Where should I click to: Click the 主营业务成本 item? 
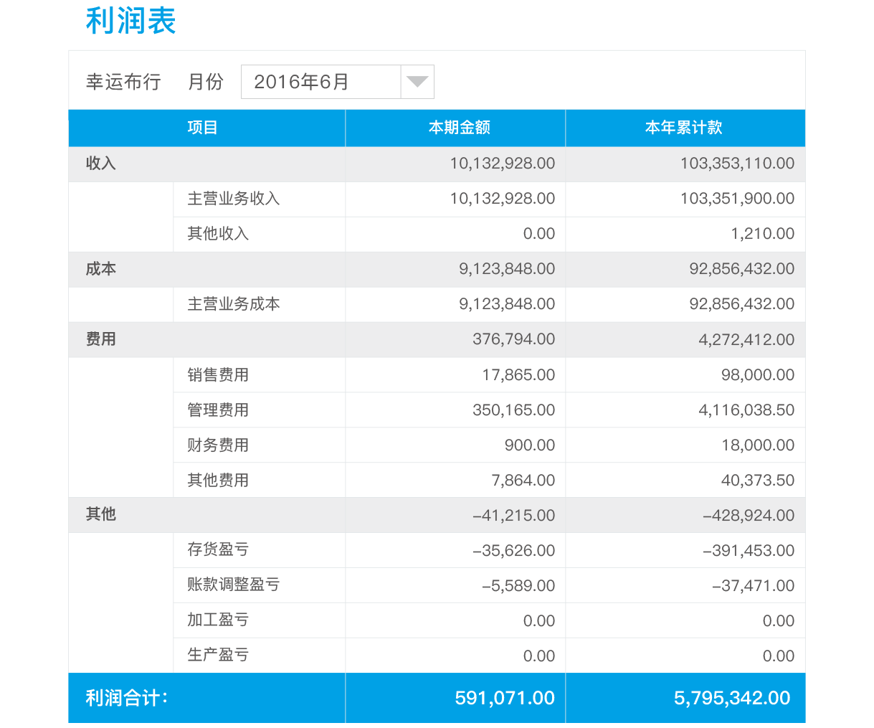(x=233, y=304)
